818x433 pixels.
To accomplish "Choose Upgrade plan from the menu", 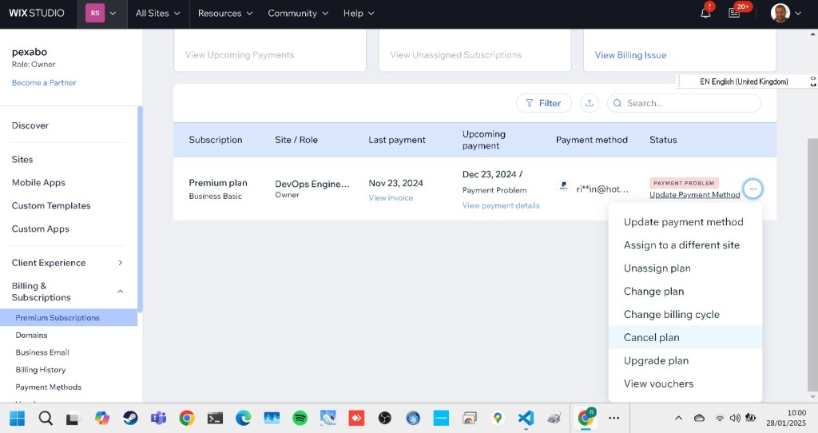I will 685,360.
